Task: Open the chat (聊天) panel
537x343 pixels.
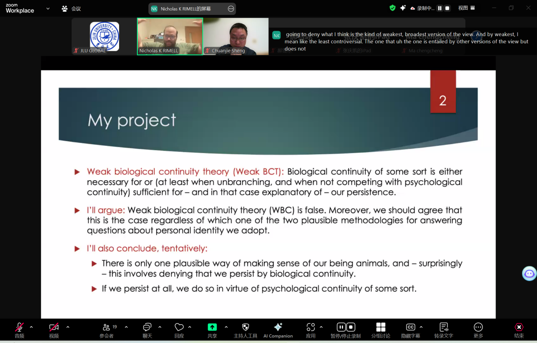Action: click(147, 330)
